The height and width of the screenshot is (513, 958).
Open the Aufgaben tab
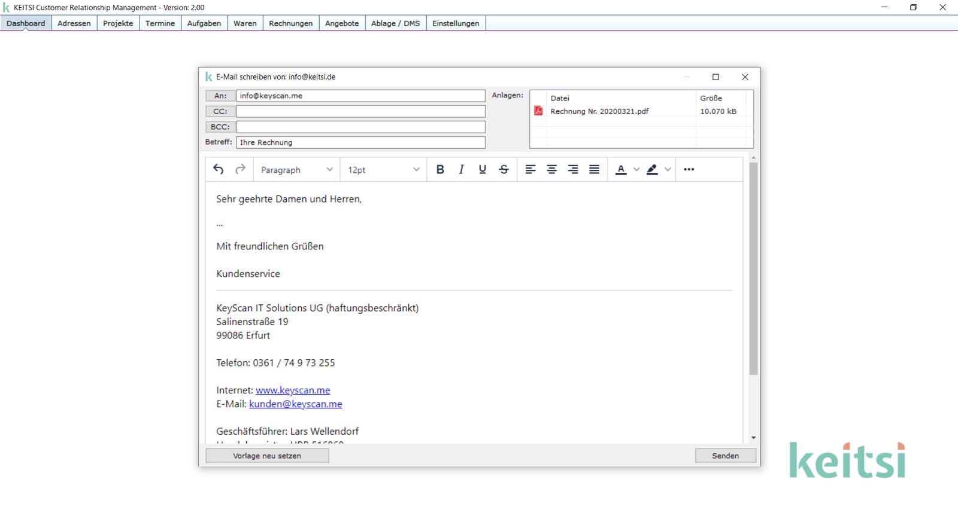coord(204,23)
